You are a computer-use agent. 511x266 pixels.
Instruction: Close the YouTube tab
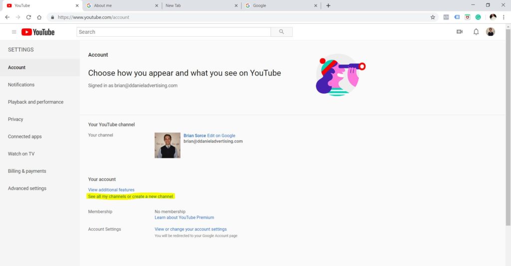(x=77, y=5)
